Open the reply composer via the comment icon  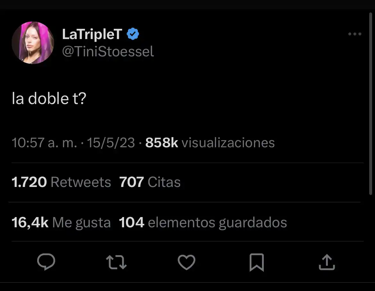pos(46,262)
